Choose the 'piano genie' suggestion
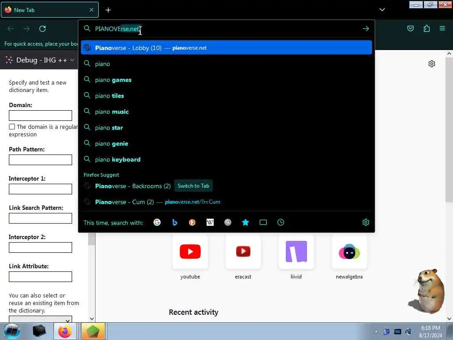 pyautogui.click(x=226, y=143)
